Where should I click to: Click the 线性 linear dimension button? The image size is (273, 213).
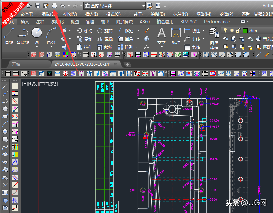[192, 31]
